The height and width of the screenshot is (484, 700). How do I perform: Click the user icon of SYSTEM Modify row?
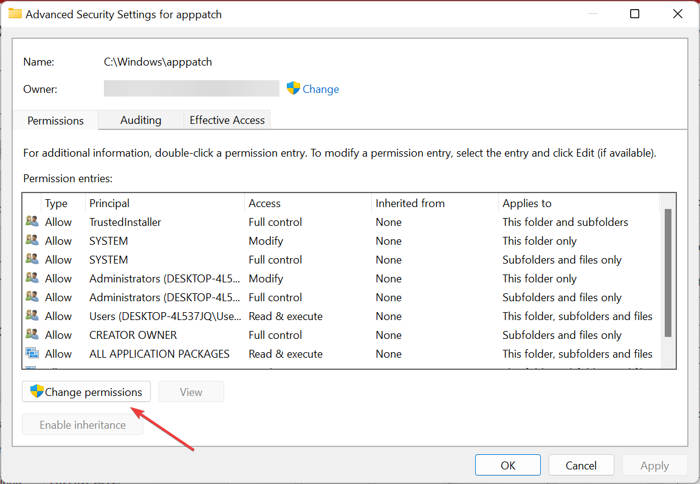pos(32,240)
